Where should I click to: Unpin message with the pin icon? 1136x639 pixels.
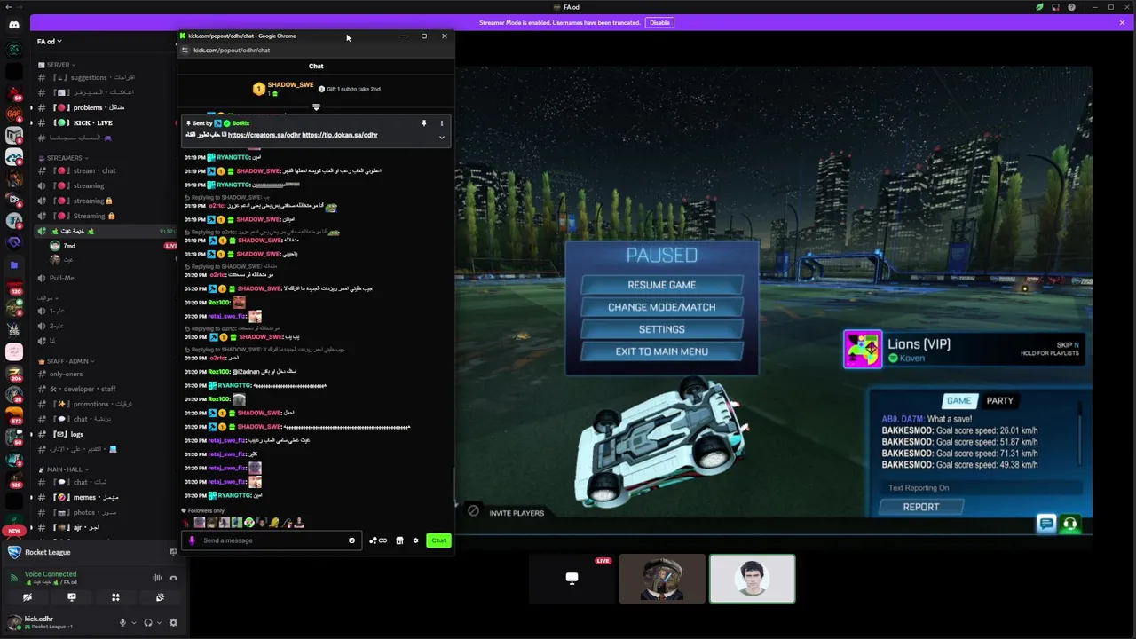[x=423, y=123]
